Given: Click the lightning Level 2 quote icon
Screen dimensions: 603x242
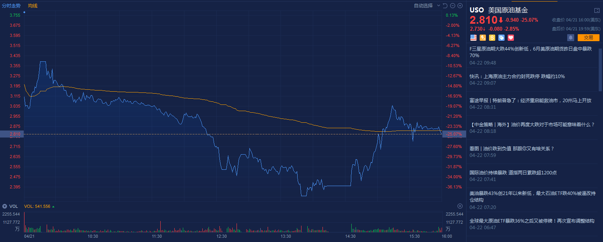Looking at the screenshot, I should click(483, 38).
